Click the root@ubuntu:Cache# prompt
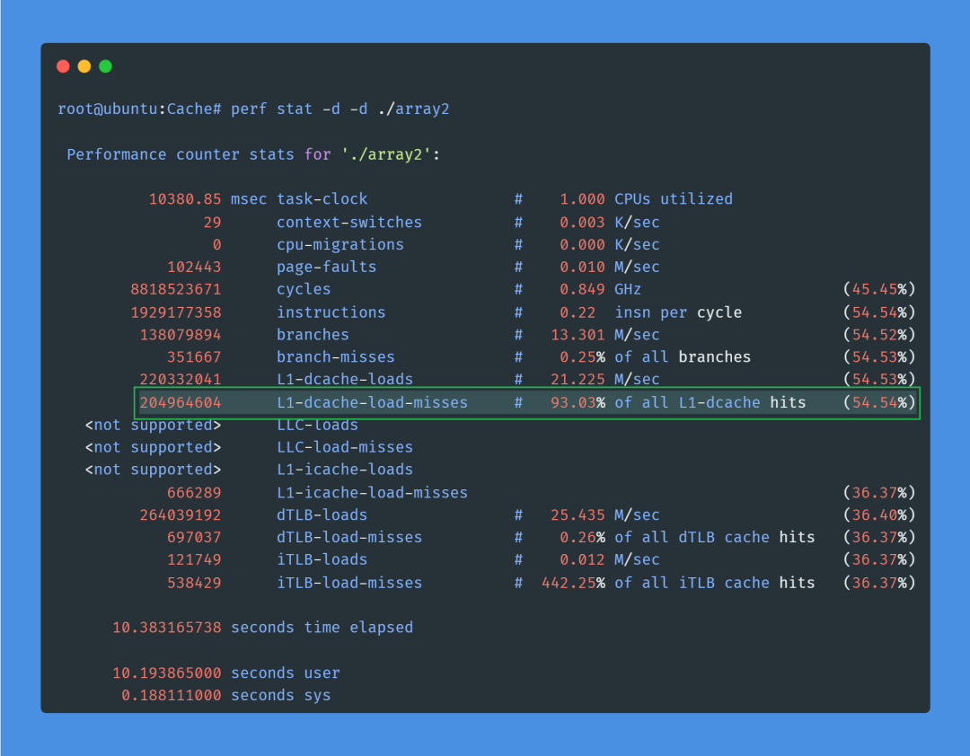Screen dimensions: 970x756 pos(139,109)
